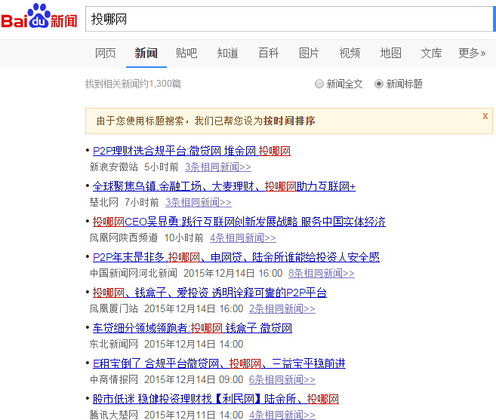Click source text 新浪安徽站
The width and height of the screenshot is (496, 420).
pos(113,167)
